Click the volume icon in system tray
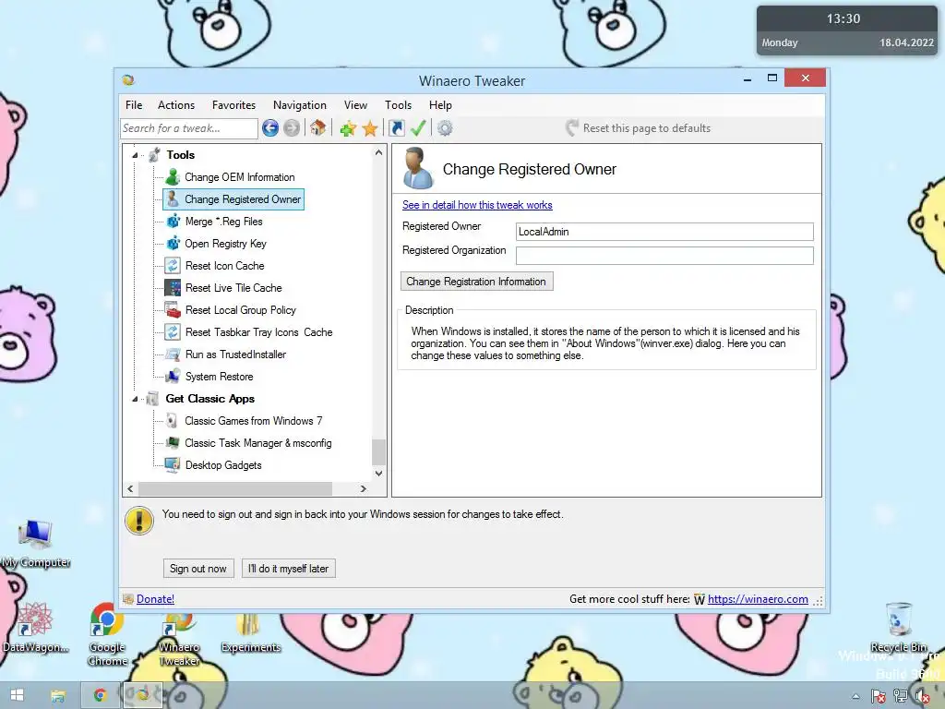Image resolution: width=945 pixels, height=709 pixels. click(x=922, y=696)
